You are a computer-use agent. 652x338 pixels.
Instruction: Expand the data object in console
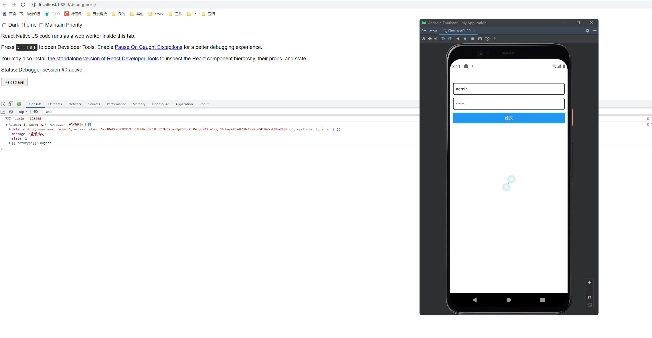click(x=10, y=129)
